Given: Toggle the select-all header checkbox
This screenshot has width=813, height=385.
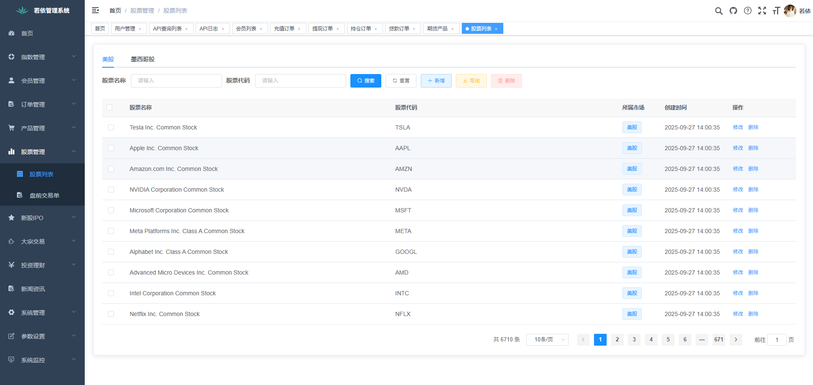Looking at the screenshot, I should [x=109, y=107].
